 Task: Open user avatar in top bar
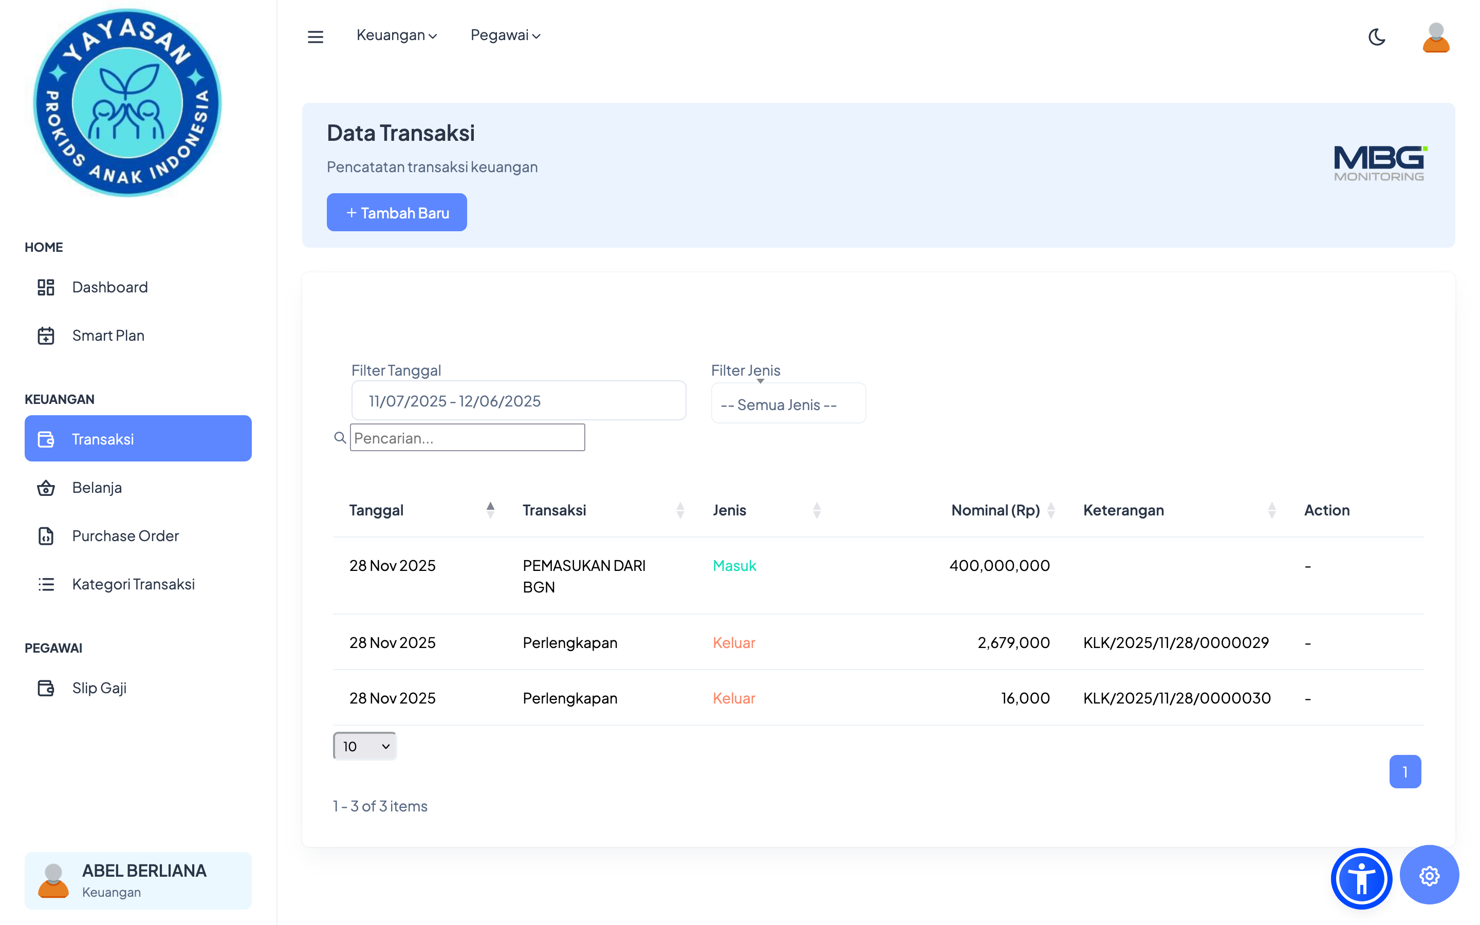tap(1435, 38)
